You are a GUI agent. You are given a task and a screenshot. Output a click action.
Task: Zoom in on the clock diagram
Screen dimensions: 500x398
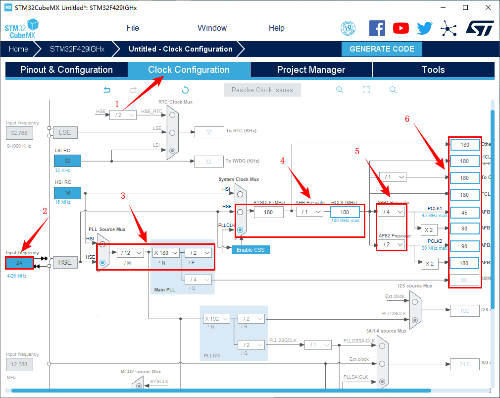click(x=340, y=90)
